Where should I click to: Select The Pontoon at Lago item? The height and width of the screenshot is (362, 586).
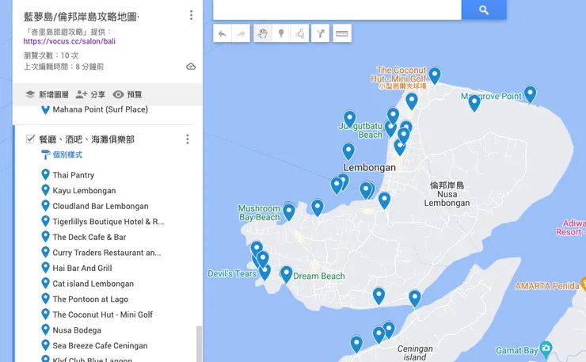[90, 299]
